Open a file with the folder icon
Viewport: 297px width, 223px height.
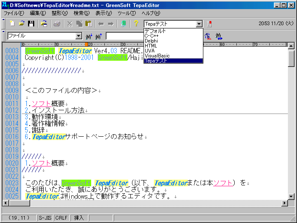21,24
